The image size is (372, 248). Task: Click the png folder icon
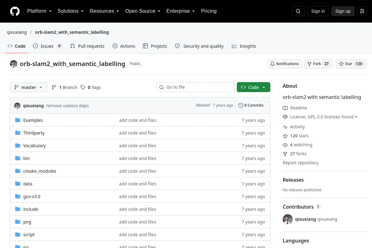18,222
